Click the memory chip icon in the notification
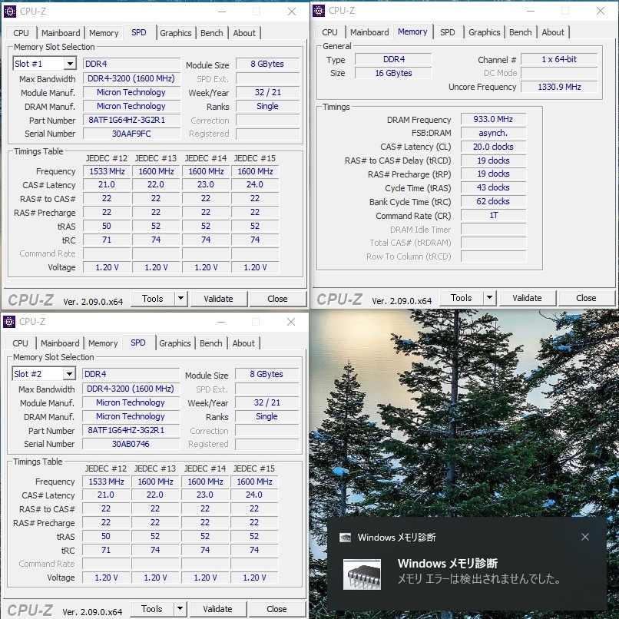 click(x=361, y=574)
